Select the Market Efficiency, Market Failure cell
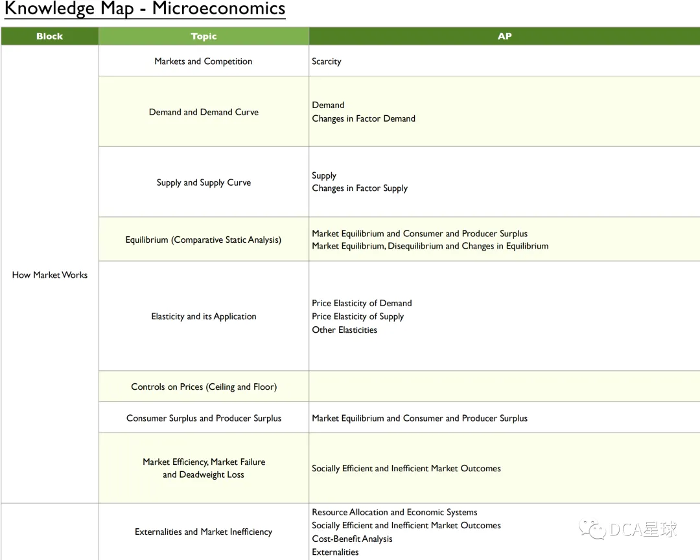 click(x=204, y=468)
